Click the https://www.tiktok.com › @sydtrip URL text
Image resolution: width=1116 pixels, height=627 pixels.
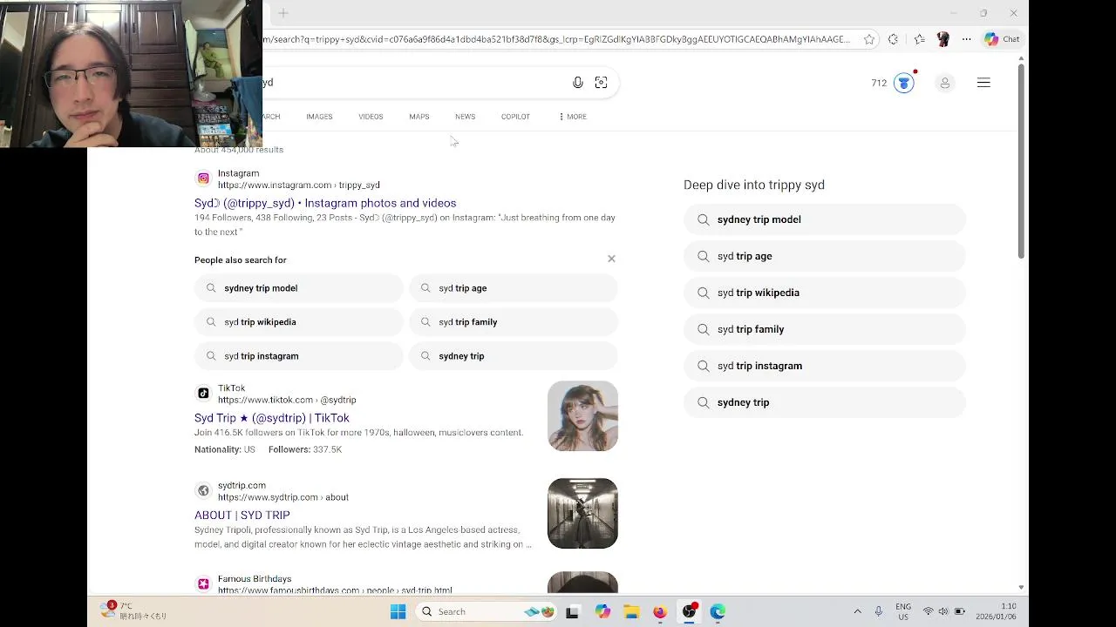click(287, 400)
